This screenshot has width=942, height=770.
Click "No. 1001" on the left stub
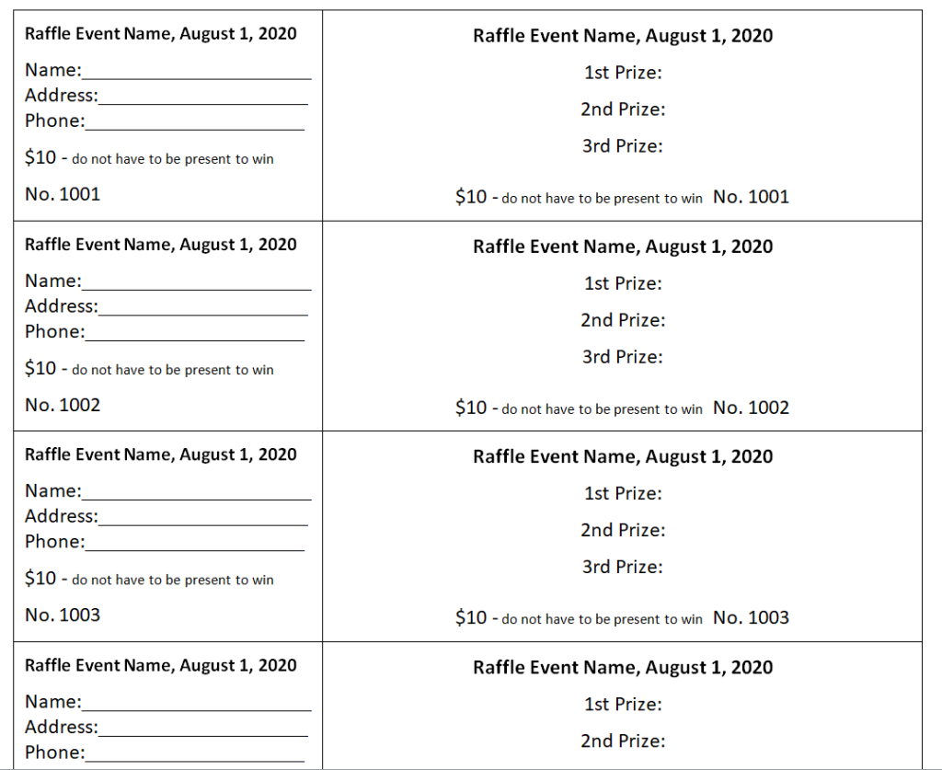tap(63, 194)
